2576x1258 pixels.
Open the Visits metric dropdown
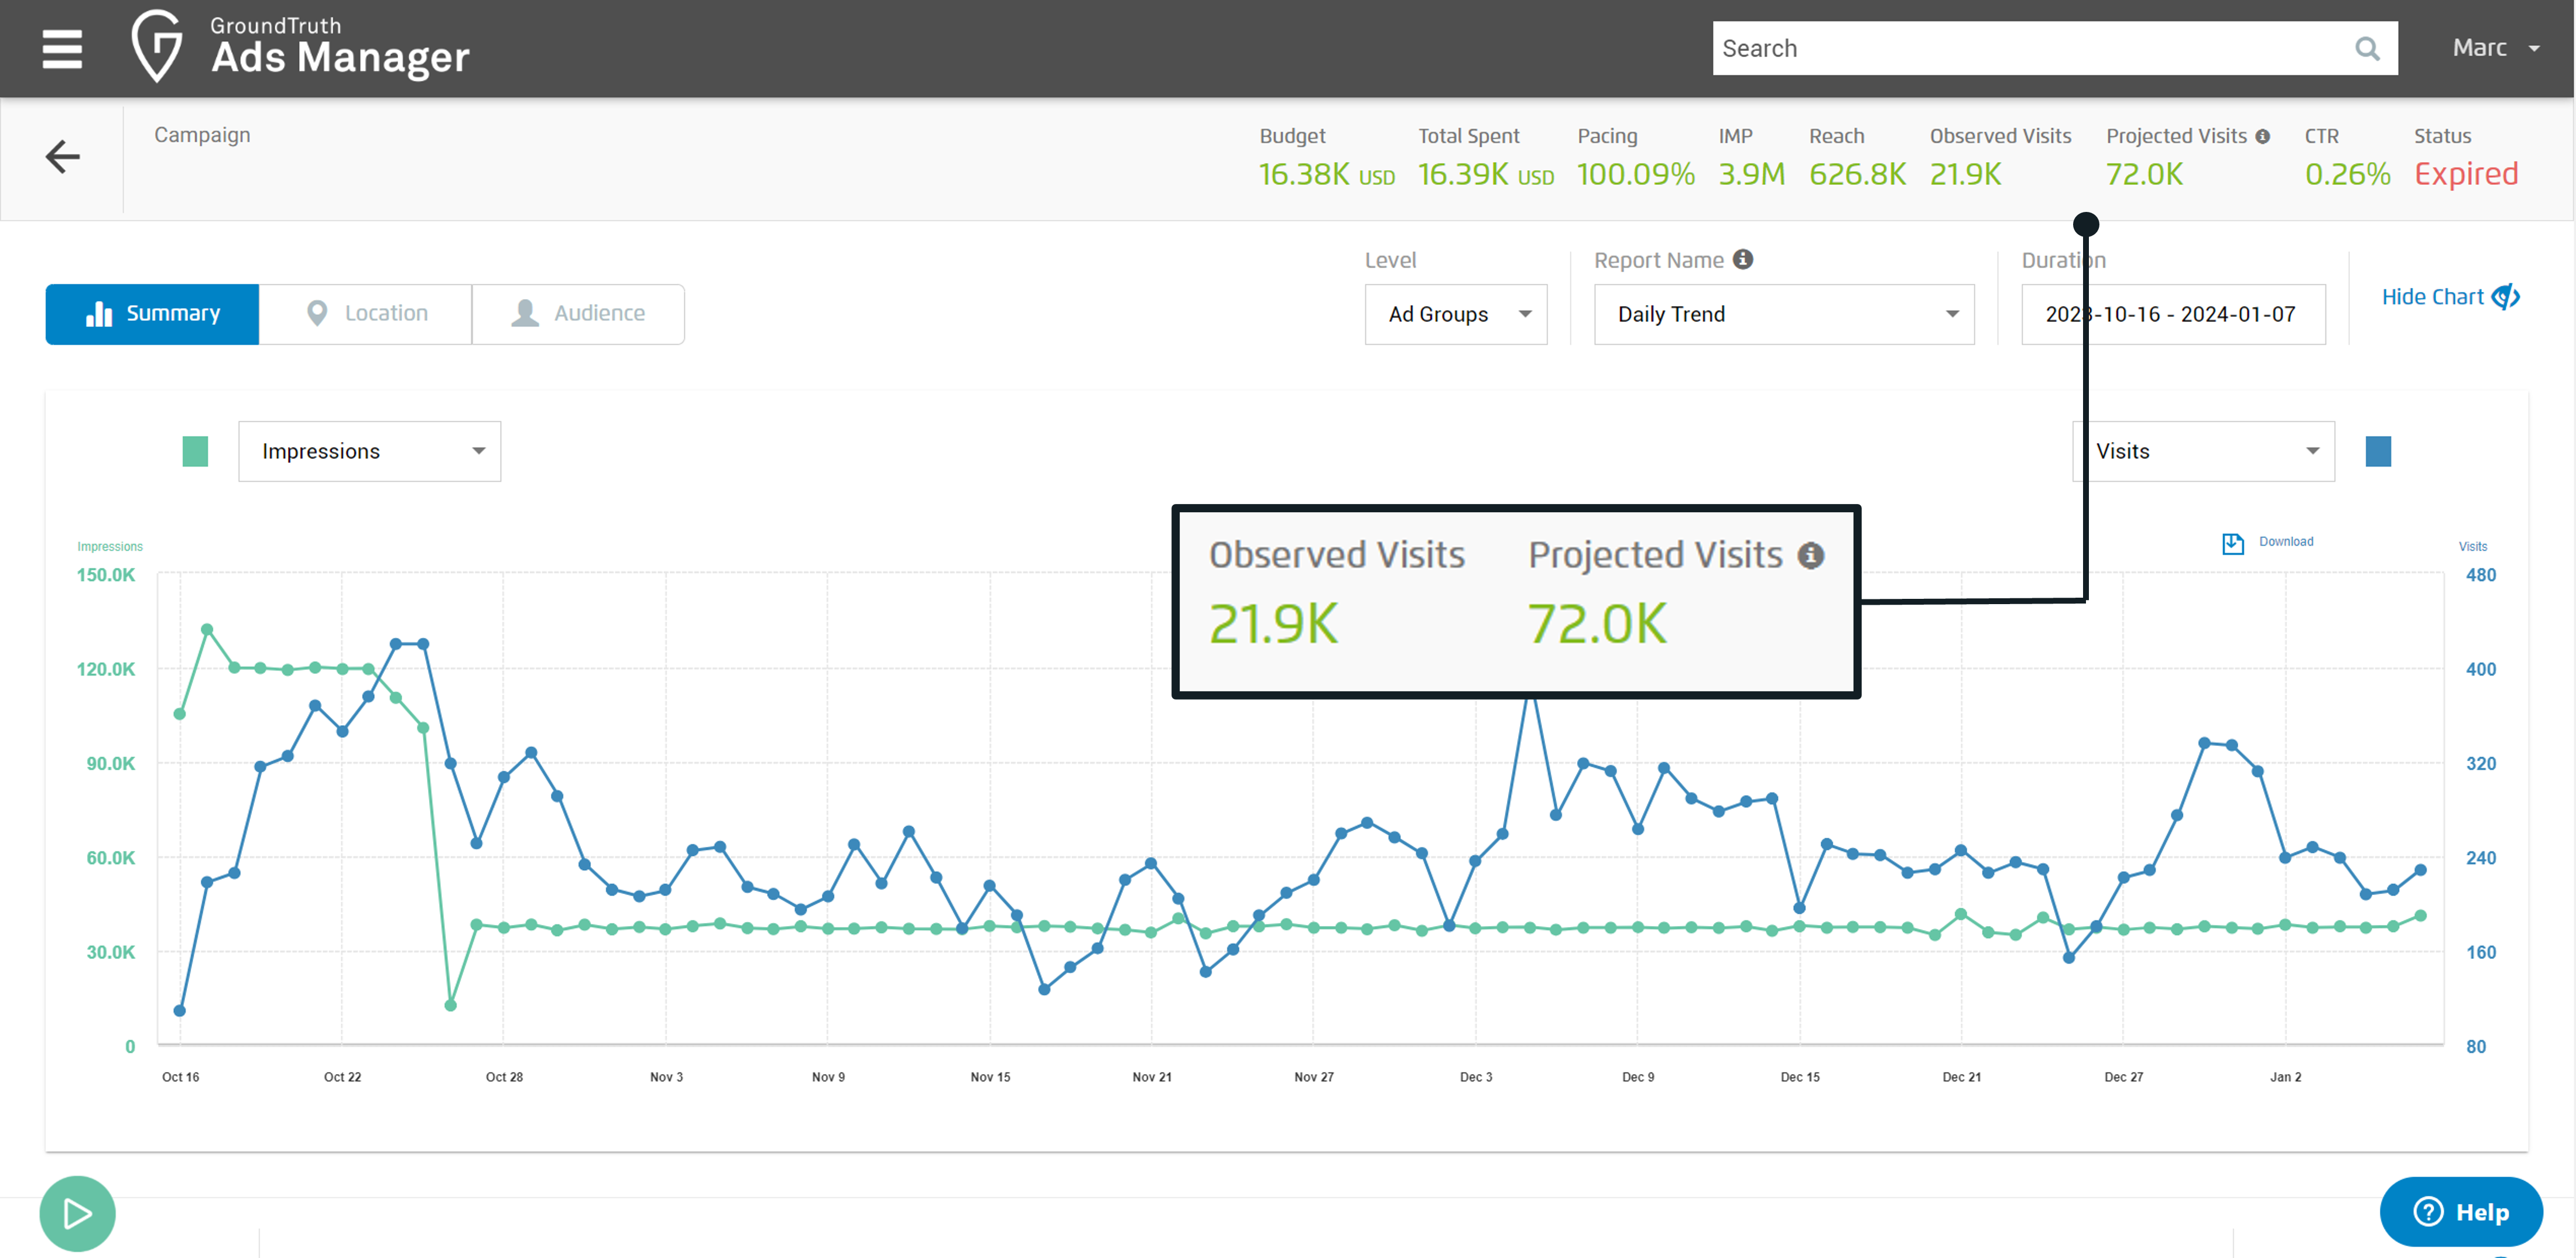pyautogui.click(x=2203, y=451)
